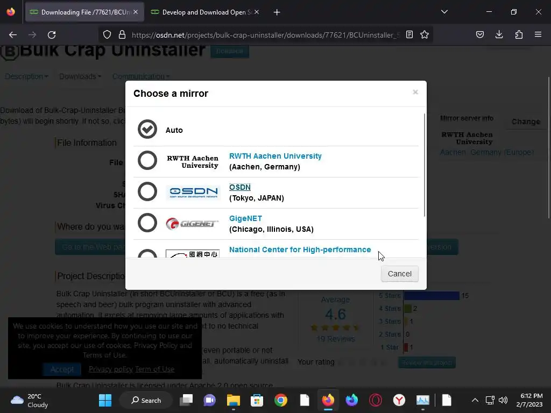Pick the GigeNET Chicago mirror radio button

pos(147,223)
